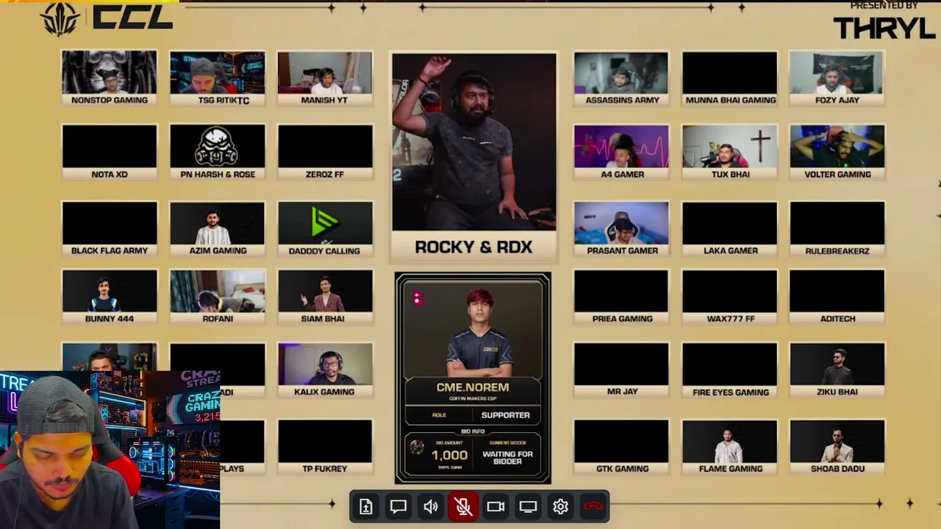The height and width of the screenshot is (529, 941).
Task: Click the GTK Gaming tile
Action: tap(622, 447)
